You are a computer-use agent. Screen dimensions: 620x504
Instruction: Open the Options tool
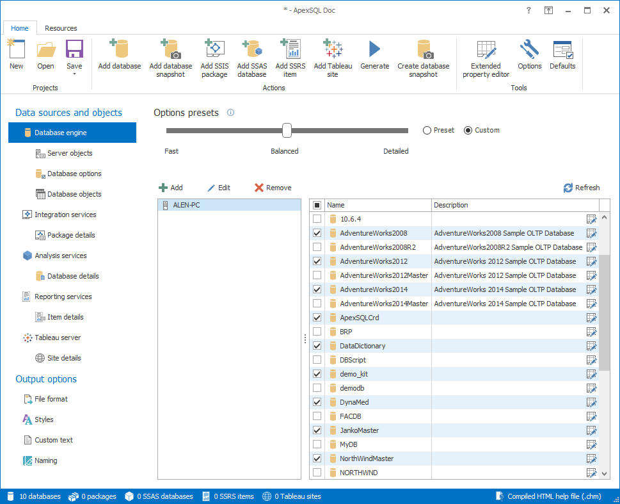[x=529, y=54]
